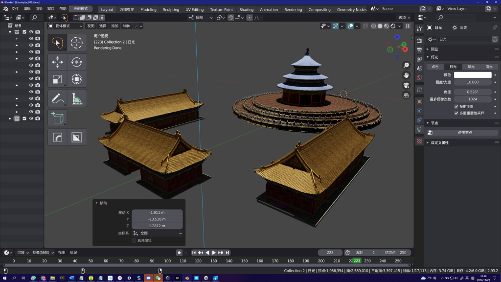Open the 物体模式 interaction mode dropdown
Viewport: 501px width, 282px height.
tap(65, 26)
